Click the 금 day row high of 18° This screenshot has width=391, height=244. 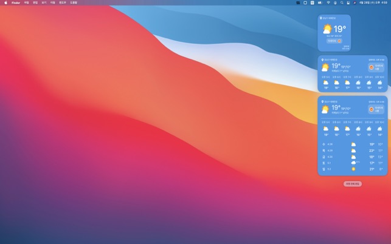pyautogui.click(x=372, y=157)
